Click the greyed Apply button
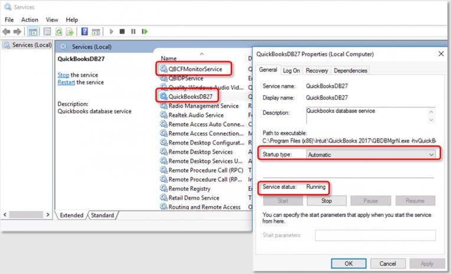 427,263
